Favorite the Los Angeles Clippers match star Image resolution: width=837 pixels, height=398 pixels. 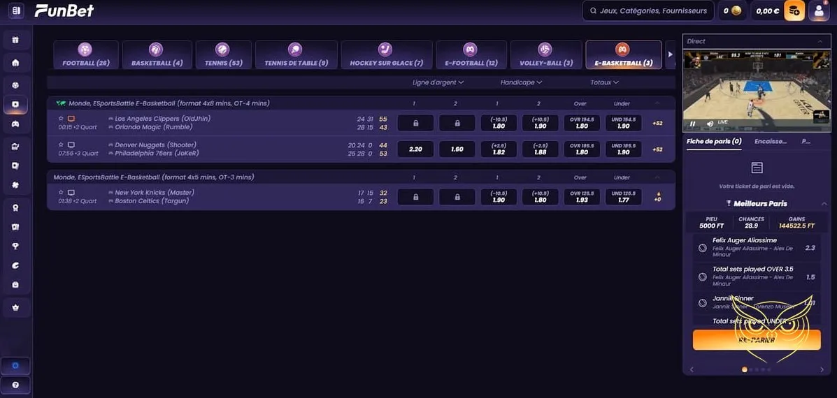click(x=61, y=119)
